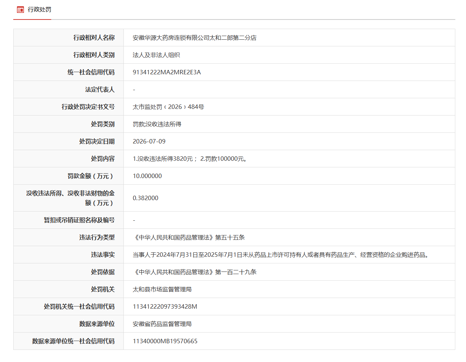
Task: Select penalty content 1.没收违法所得3820元
Action: click(163, 159)
